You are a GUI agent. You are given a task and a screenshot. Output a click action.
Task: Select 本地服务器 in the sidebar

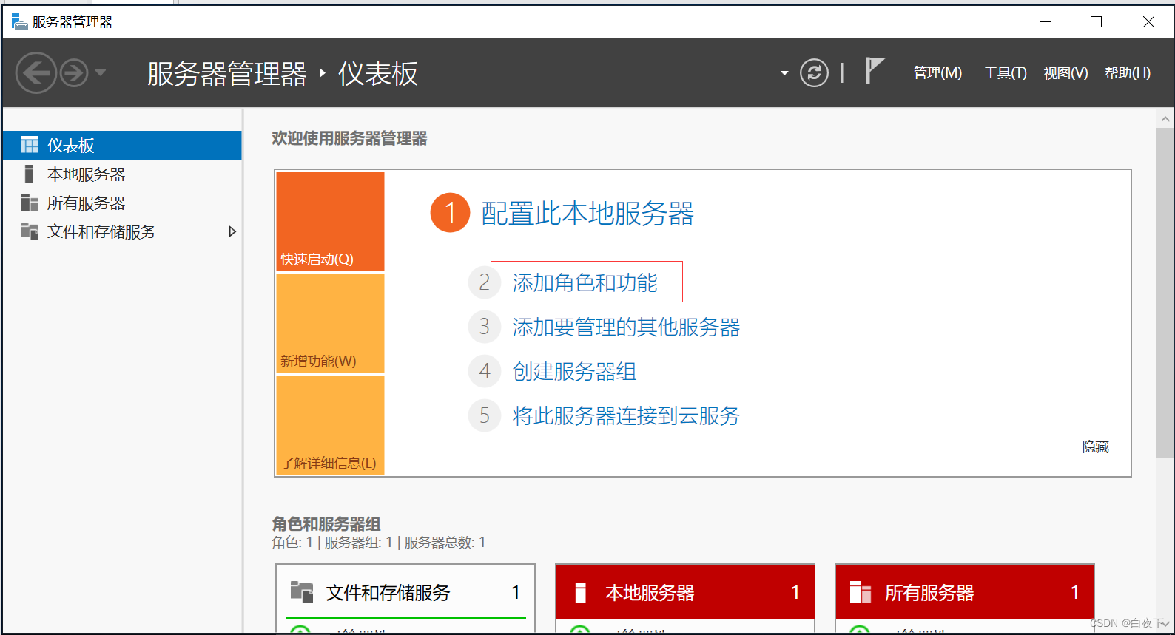point(122,174)
